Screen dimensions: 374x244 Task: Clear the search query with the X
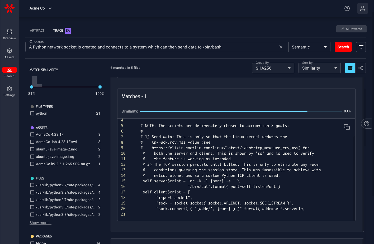coord(281,47)
